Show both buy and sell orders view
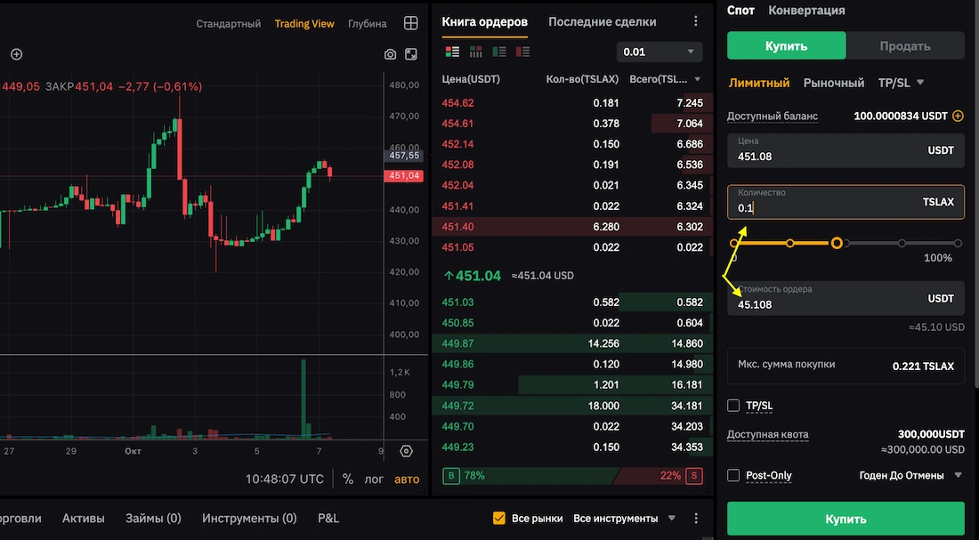Image resolution: width=979 pixels, height=540 pixels. coord(452,52)
